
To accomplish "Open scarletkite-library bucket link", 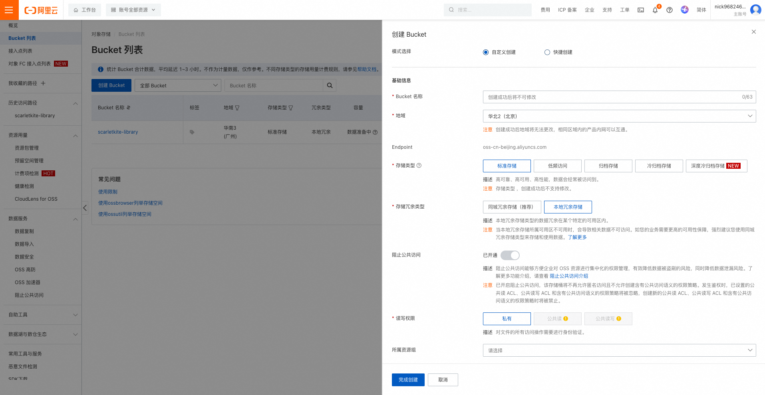I will [x=118, y=132].
